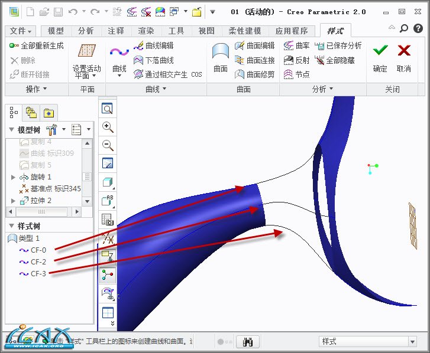Click the 曲面 (Surface) tool icon
The width and height of the screenshot is (430, 353).
pyautogui.click(x=220, y=54)
